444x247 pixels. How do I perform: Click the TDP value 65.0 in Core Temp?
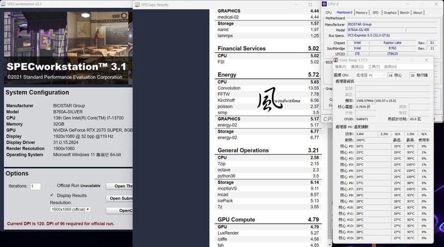pos(420,119)
